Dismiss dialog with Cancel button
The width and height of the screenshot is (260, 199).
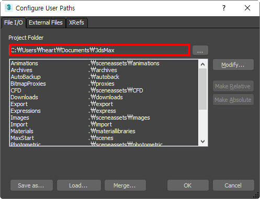(x=233, y=185)
